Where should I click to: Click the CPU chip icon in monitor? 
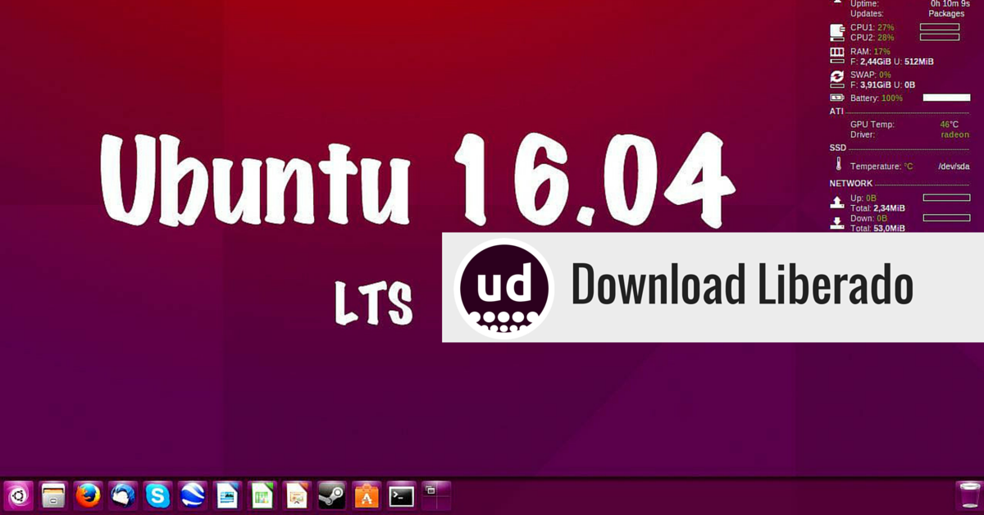coord(837,32)
